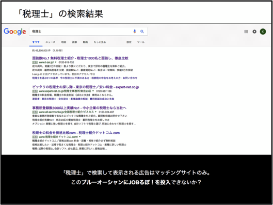Click caption line このブルーオーシャンにJOBるぽ！を投入できないか？
Screen dimensions: 273x205
click(x=136, y=182)
